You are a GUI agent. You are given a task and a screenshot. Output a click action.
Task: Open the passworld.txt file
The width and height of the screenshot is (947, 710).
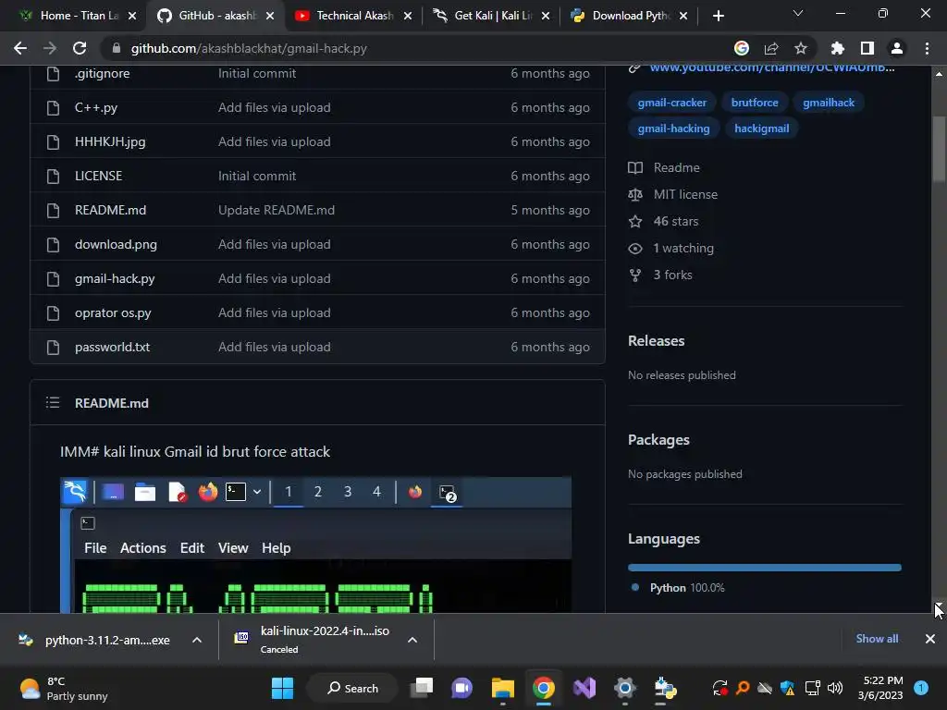112,348
